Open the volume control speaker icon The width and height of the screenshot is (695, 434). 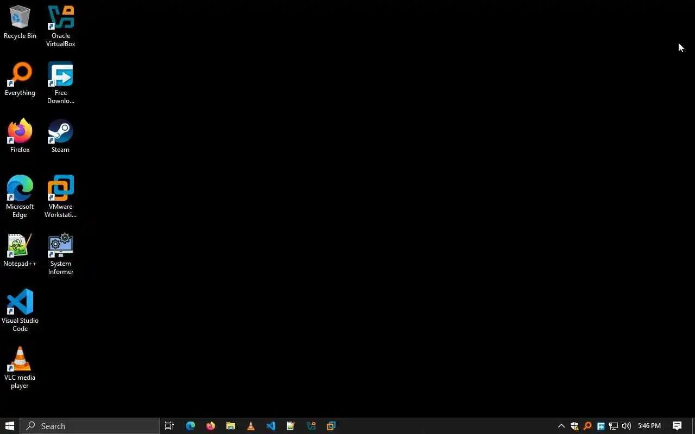[627, 426]
